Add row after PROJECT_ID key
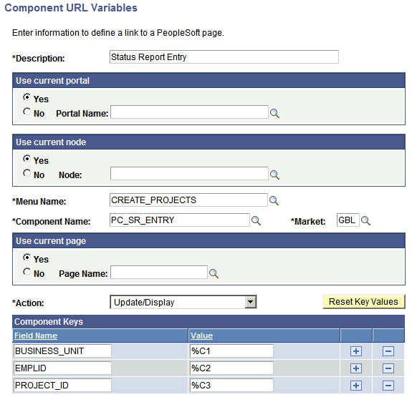This screenshot has width=412, height=397. tap(356, 386)
